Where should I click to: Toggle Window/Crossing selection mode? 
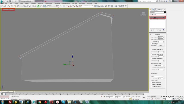click(x=34, y=6)
